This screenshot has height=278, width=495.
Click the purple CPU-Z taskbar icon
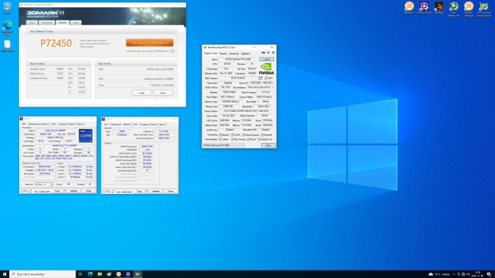coord(128,274)
